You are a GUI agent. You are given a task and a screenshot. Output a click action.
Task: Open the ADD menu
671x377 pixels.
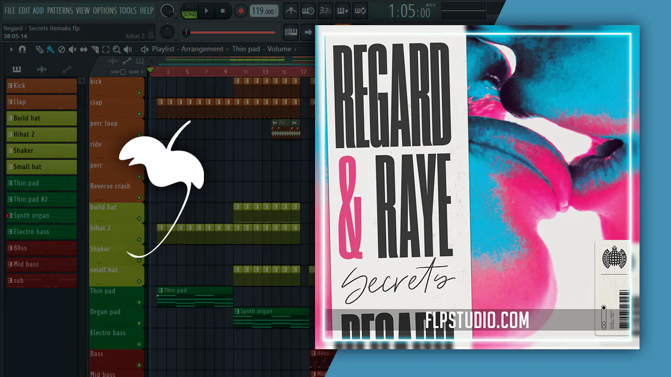click(x=38, y=10)
